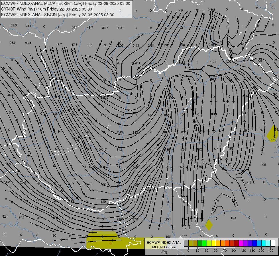Click the 'ECMWF-INDEX-ANAL SBCIN (J/kg)' title line

coord(58,15)
